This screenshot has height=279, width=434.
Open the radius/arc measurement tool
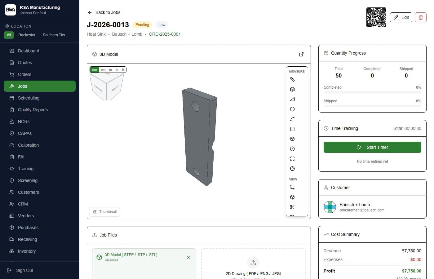pos(292,119)
